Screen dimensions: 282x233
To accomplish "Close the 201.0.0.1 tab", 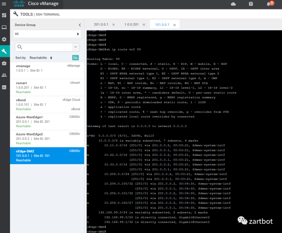I will [x=114, y=25].
